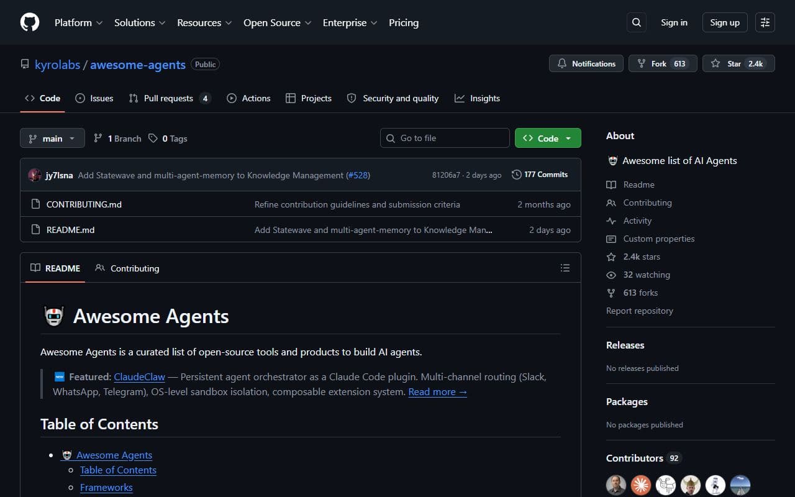The width and height of the screenshot is (795, 497).
Task: Open appearance settings icon beside Sign up
Action: 765,22
